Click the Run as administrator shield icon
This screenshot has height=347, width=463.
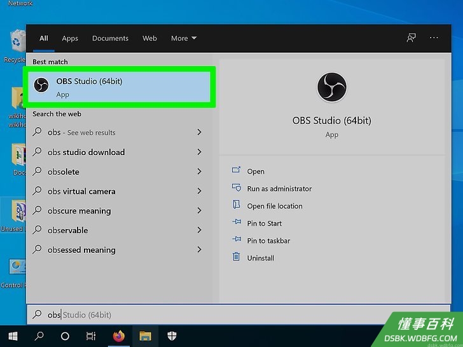(x=236, y=187)
